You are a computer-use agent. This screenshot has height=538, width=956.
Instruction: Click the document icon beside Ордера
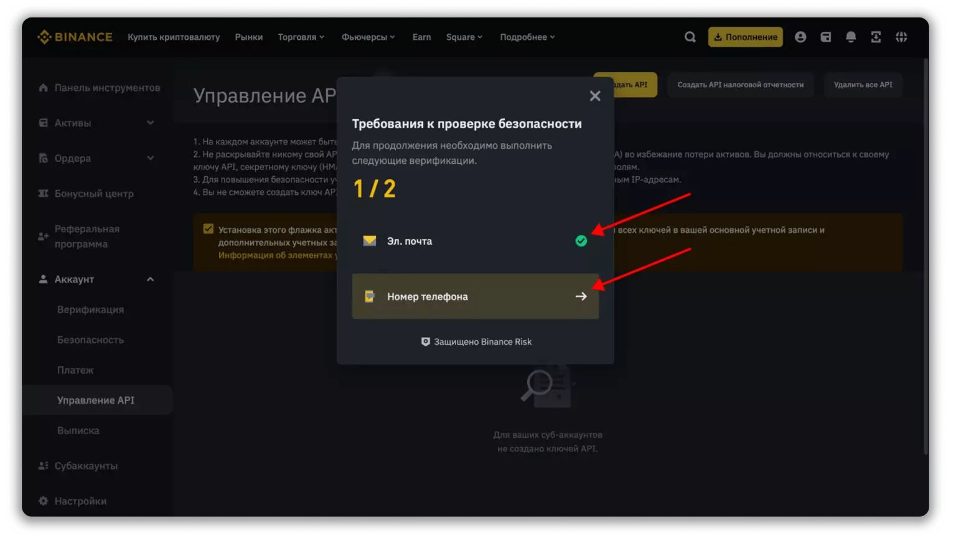(x=43, y=158)
